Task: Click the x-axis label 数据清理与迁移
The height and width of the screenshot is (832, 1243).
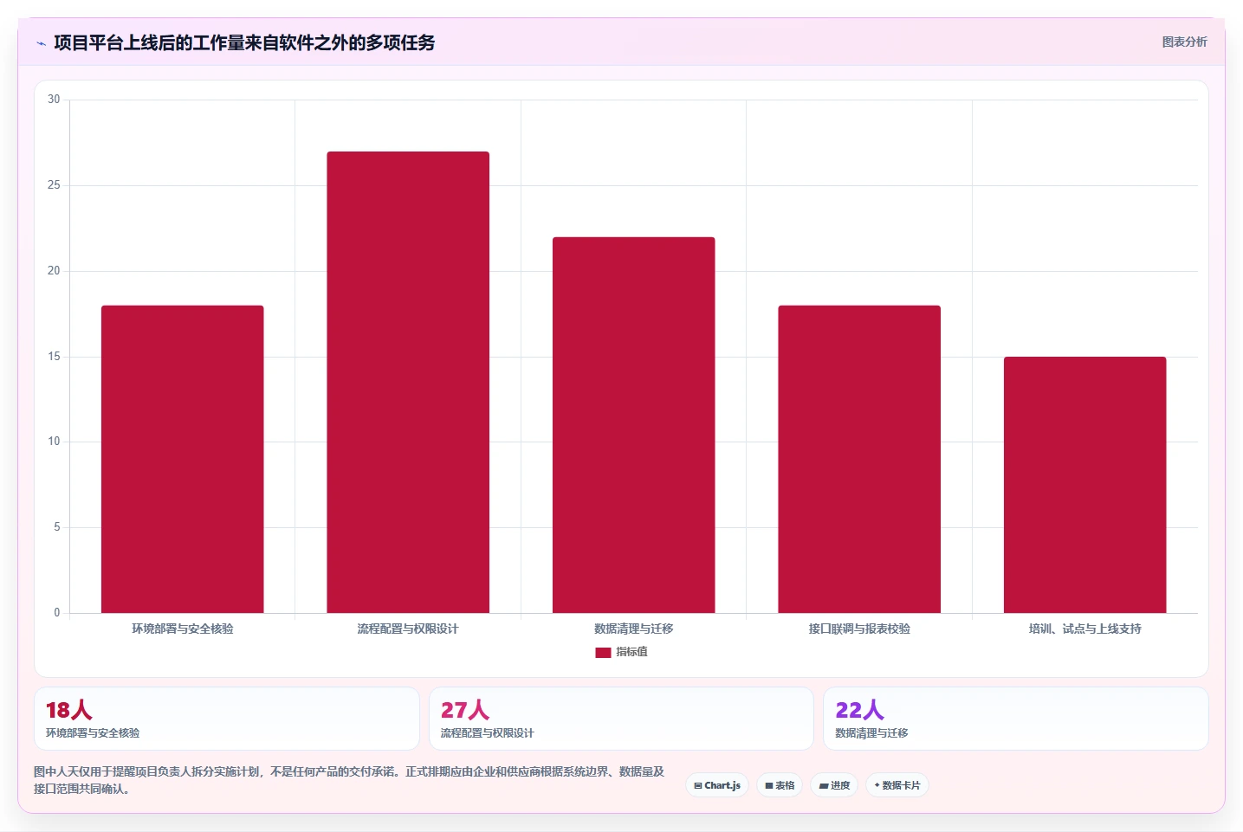Action: [x=634, y=629]
